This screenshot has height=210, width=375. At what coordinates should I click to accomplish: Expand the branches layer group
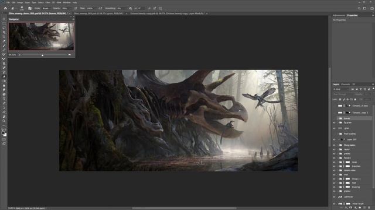(x=338, y=166)
